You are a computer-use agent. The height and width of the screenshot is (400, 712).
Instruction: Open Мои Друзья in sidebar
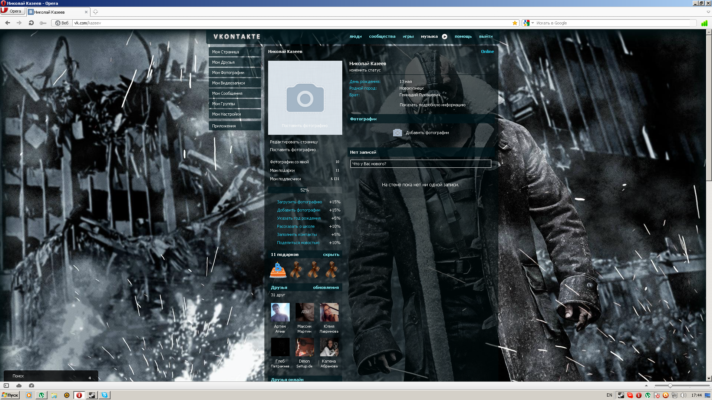235,62
